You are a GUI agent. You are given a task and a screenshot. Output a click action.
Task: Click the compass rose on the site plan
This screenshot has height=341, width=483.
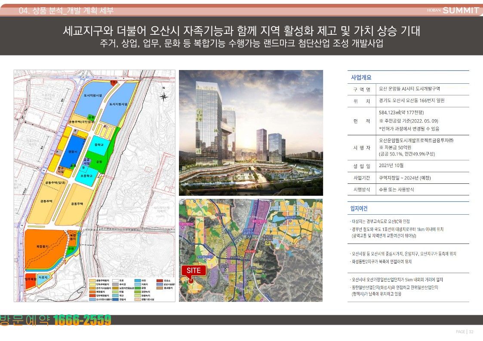pyautogui.click(x=163, y=97)
